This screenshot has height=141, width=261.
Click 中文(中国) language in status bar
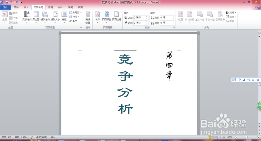41,137
